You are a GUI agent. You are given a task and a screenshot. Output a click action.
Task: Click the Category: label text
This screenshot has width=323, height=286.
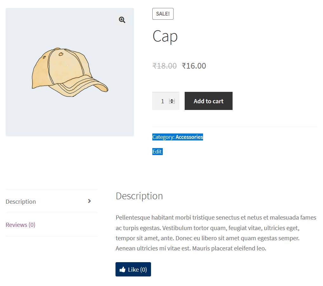163,137
